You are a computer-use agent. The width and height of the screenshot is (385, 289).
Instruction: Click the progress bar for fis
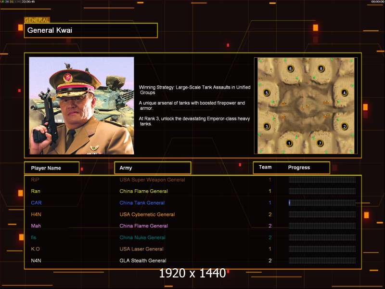pos(322,237)
